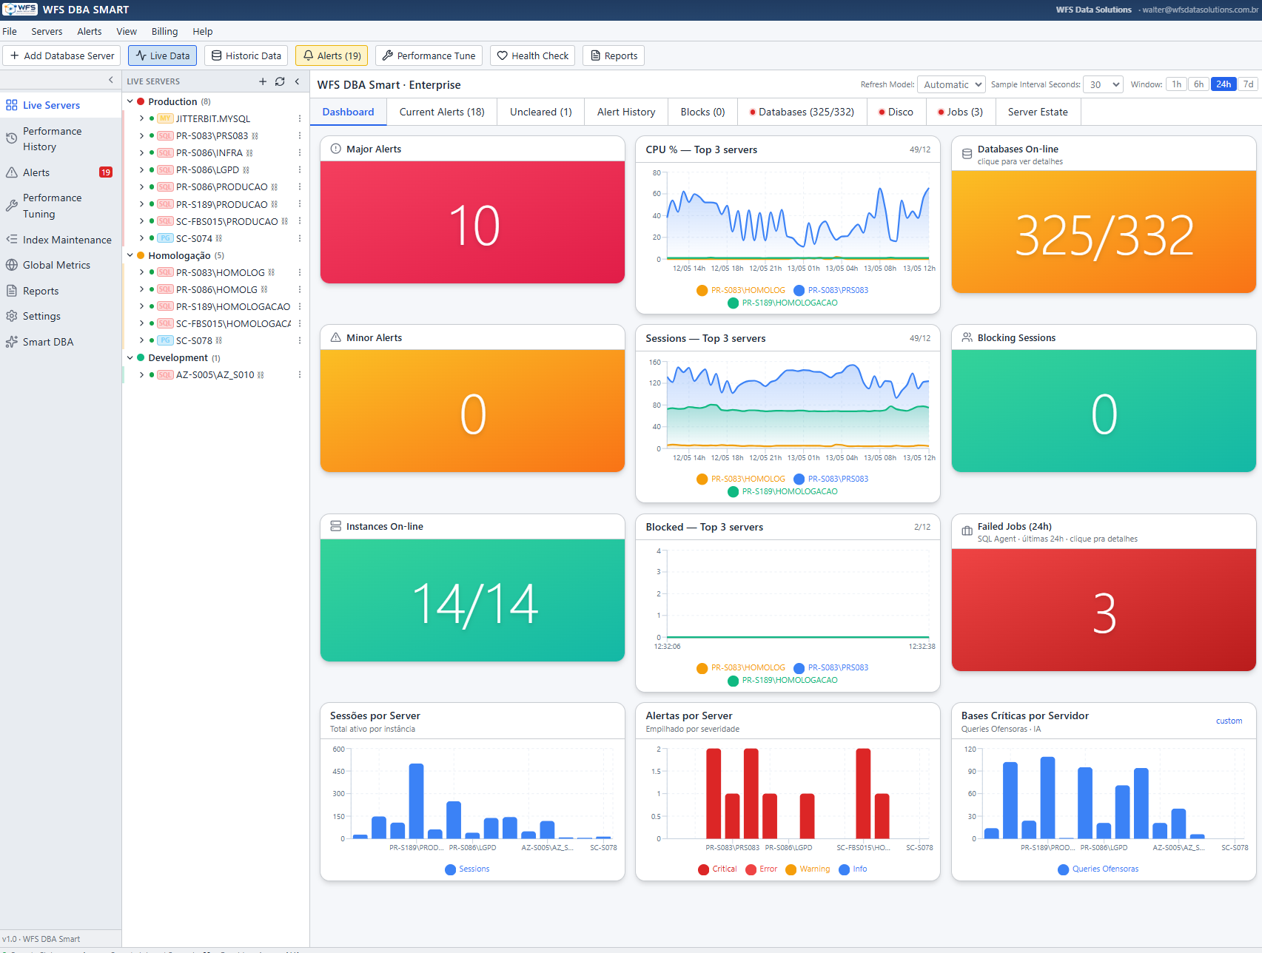Click the Index Maintenance list icon
The height and width of the screenshot is (953, 1262).
pos(12,240)
